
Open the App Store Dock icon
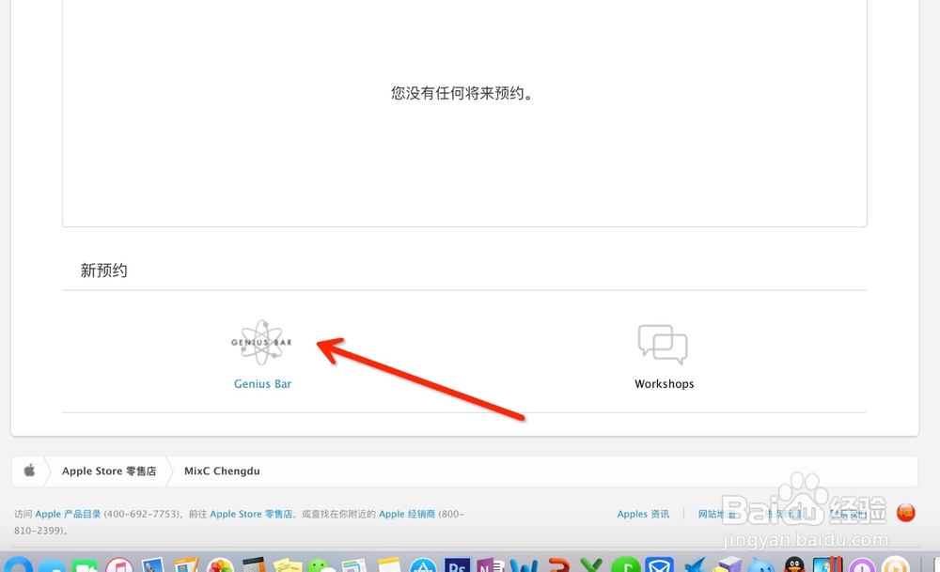423,565
